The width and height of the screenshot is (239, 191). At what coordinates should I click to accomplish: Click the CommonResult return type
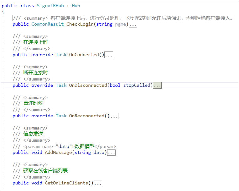click(x=48, y=24)
